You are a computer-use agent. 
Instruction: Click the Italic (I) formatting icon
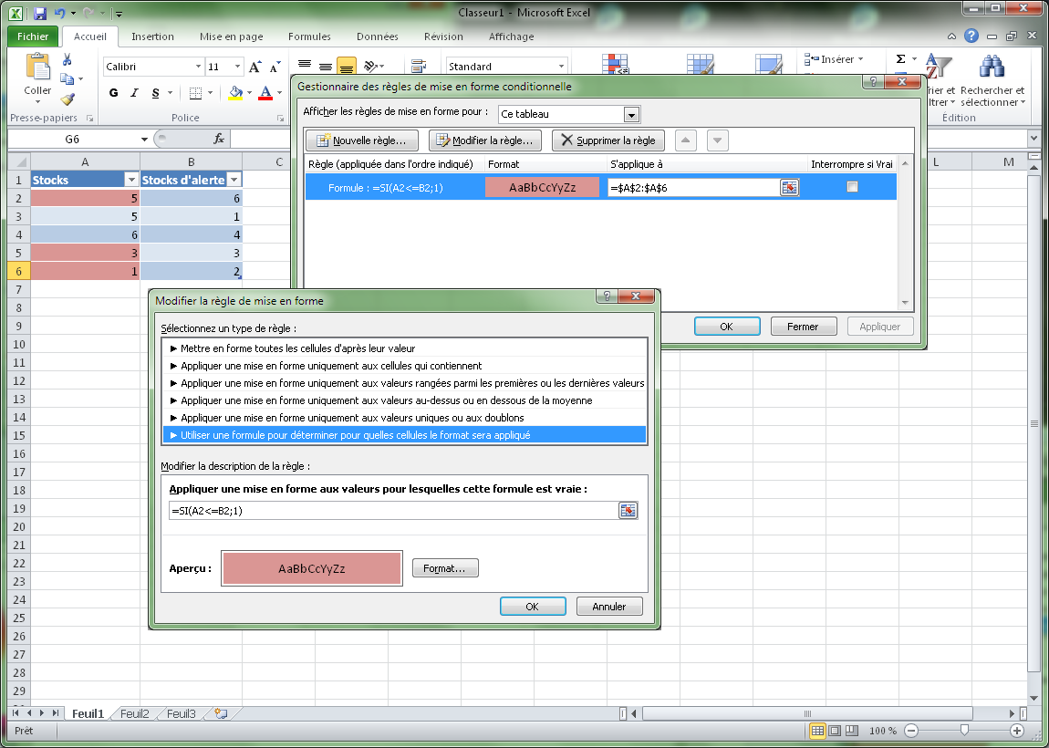click(135, 93)
